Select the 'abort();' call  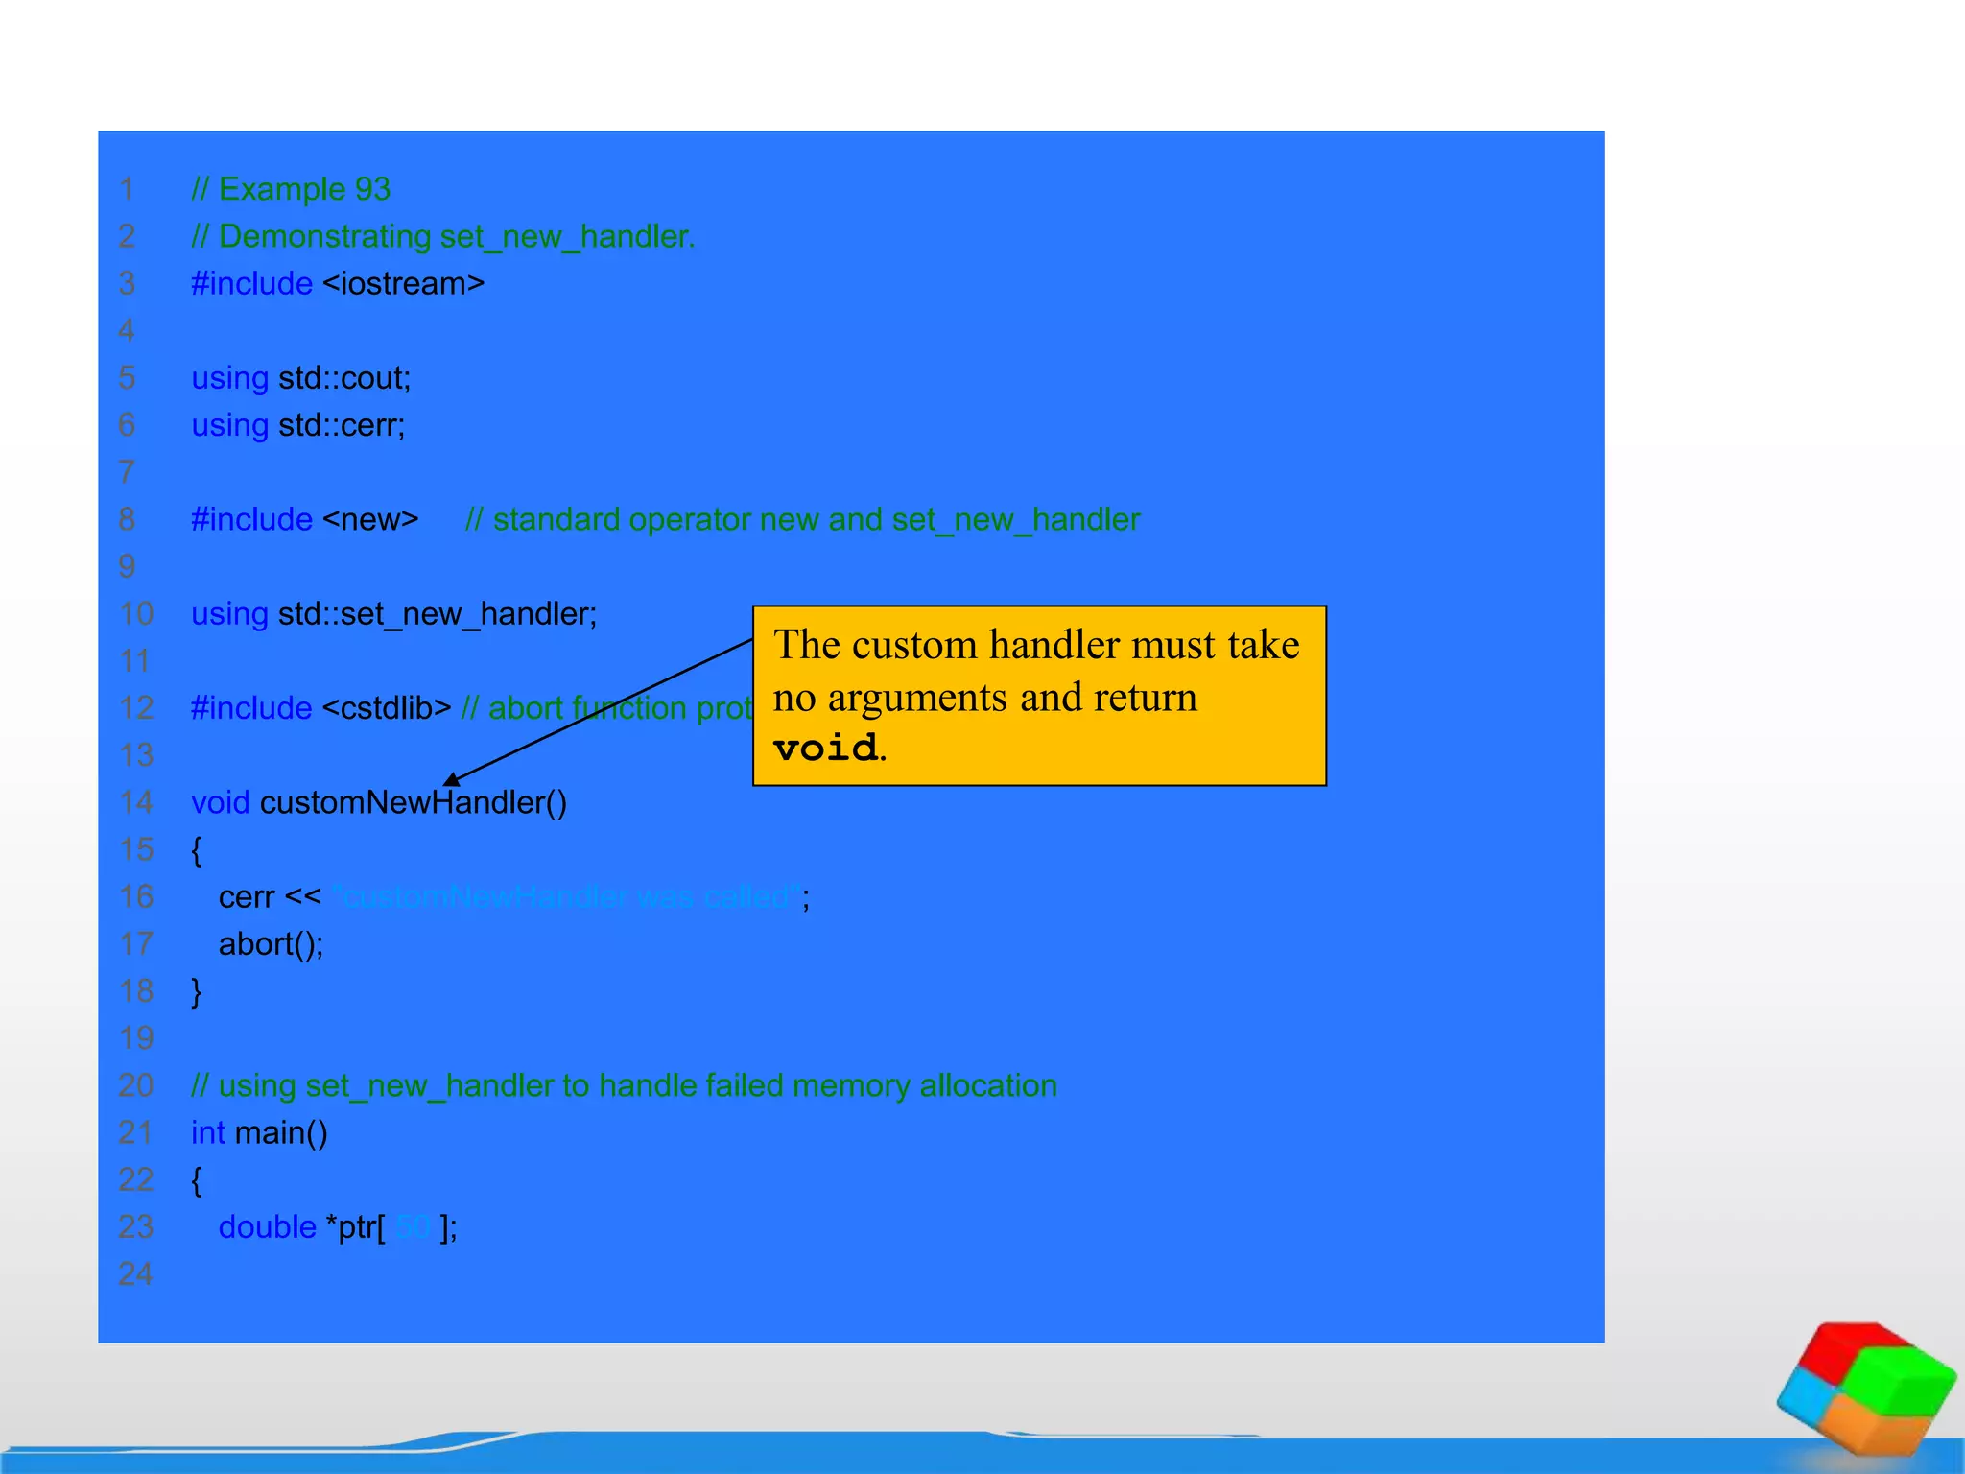click(x=272, y=944)
